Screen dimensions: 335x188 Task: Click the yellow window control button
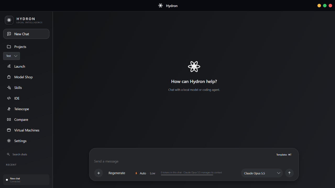click(x=319, y=5)
